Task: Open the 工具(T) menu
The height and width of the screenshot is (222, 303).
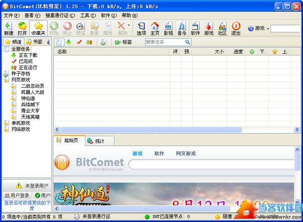Action: [88, 16]
